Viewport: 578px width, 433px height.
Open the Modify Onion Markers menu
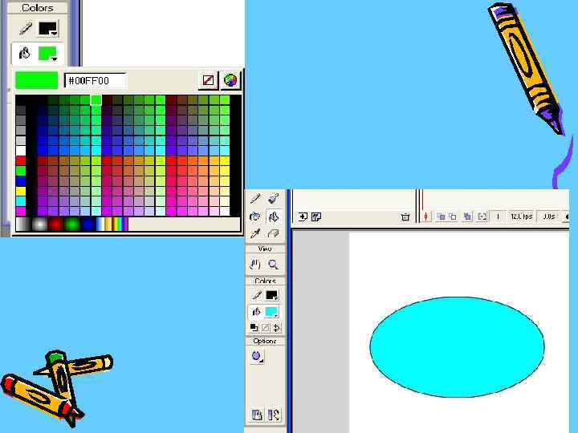click(x=482, y=216)
